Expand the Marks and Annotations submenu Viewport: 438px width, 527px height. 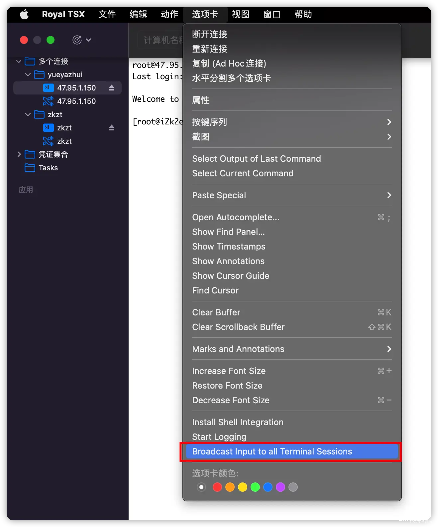click(x=292, y=349)
